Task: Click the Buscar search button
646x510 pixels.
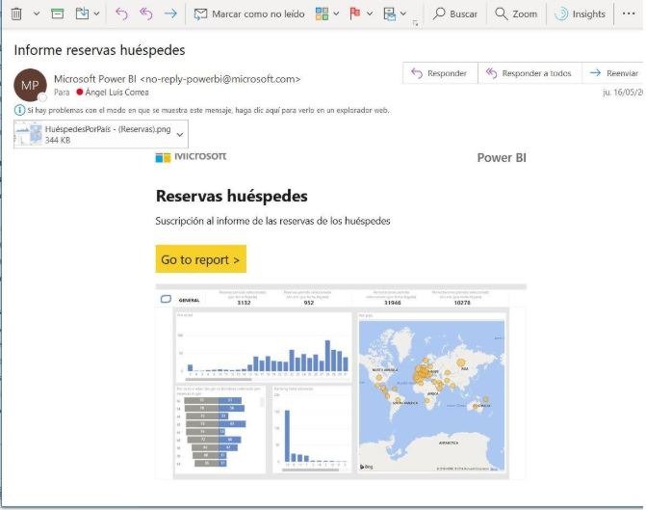Action: coord(455,14)
